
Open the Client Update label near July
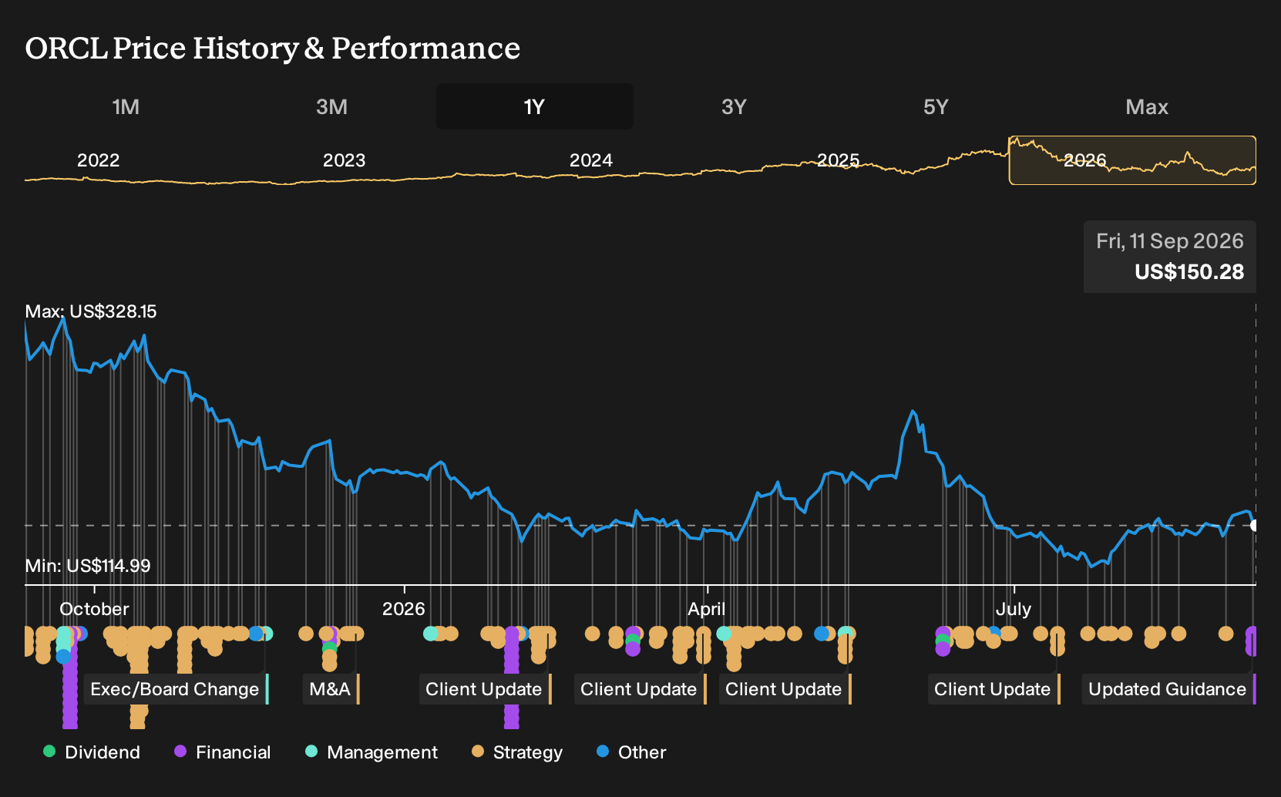pos(994,689)
